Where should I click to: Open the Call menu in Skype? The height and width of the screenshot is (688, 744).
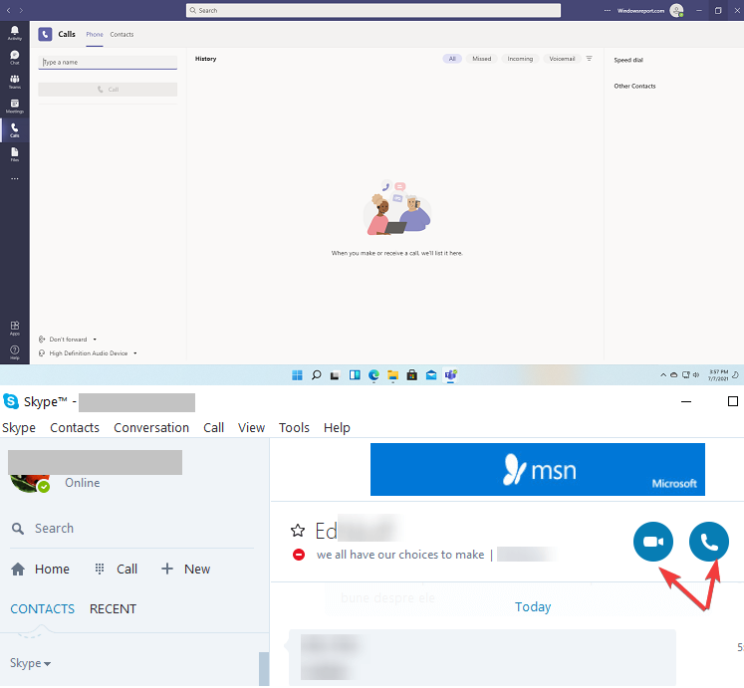click(x=213, y=428)
